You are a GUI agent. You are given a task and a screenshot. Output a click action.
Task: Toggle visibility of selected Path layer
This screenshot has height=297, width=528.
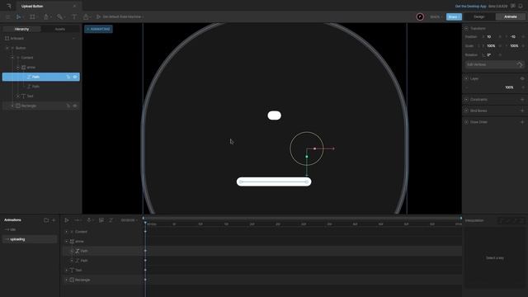click(75, 77)
